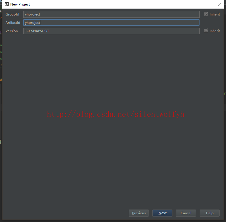Close the New Project dialog

[x=219, y=4]
